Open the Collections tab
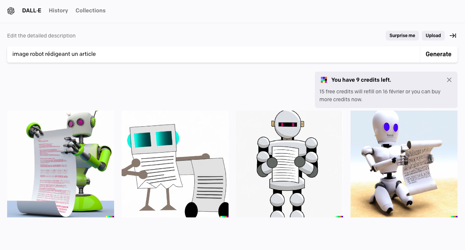 (90, 10)
